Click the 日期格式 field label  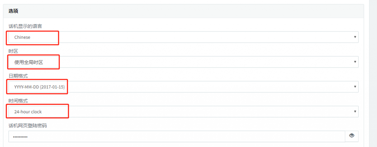[18, 76]
